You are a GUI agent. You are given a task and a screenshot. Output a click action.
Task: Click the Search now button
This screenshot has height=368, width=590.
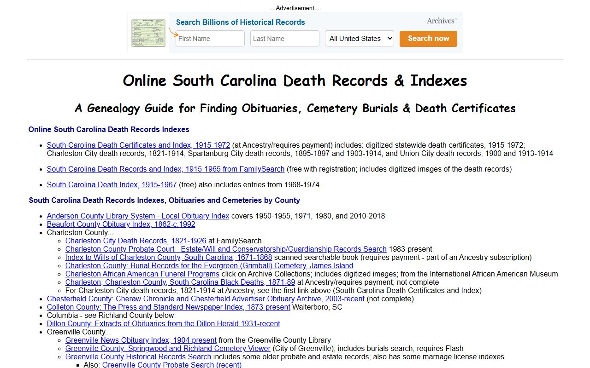click(x=428, y=39)
